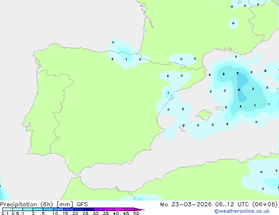Select the 2–5 mm legend swatch
Screen dimensions: 279x215
pos(38,209)
